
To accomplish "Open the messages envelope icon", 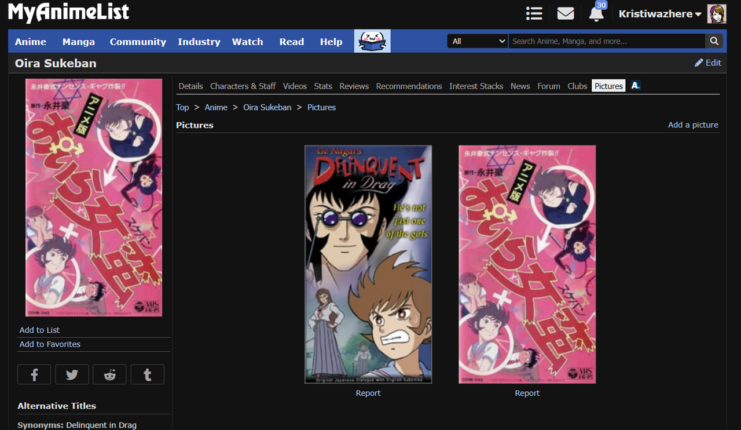I will click(x=566, y=13).
